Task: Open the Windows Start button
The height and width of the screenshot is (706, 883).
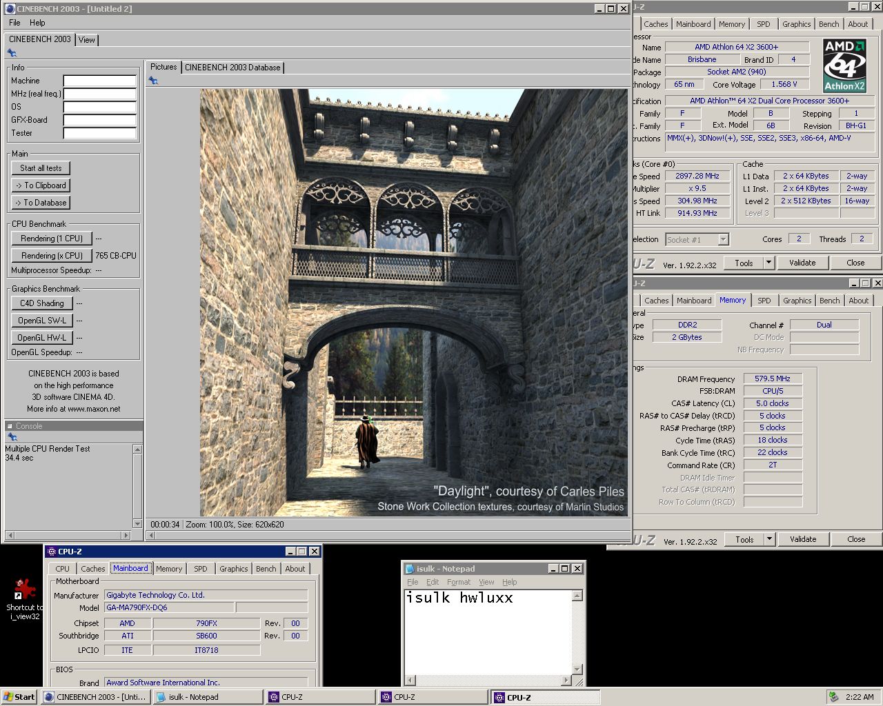Action: [19, 697]
